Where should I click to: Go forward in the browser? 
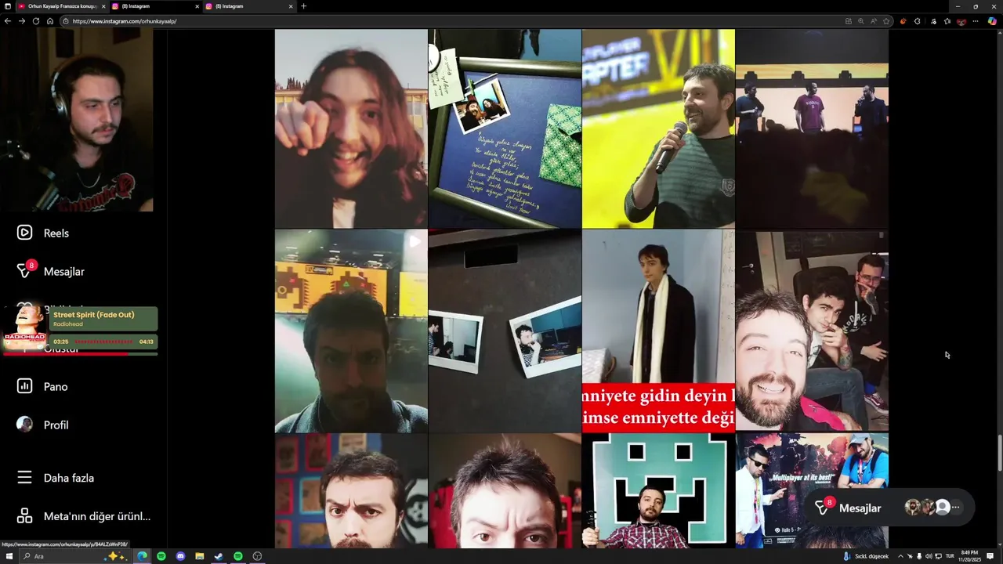(22, 21)
